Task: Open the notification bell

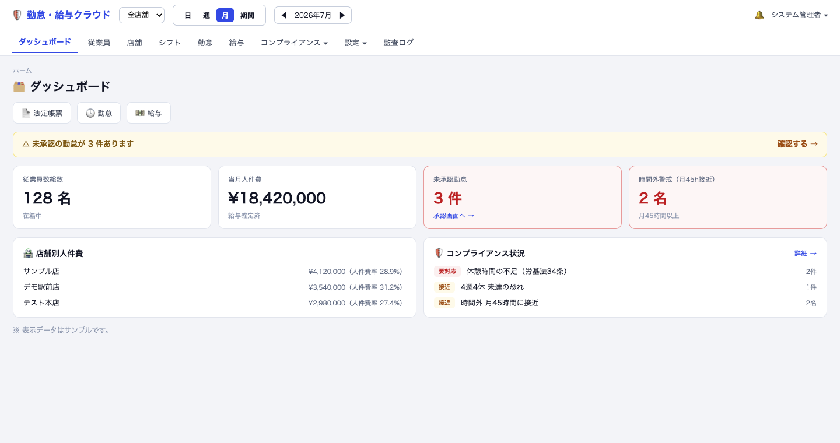Action: click(x=759, y=15)
